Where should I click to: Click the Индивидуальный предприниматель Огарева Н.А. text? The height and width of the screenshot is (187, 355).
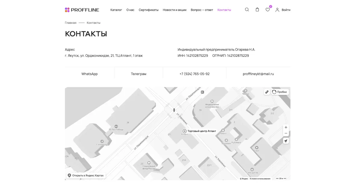click(216, 49)
